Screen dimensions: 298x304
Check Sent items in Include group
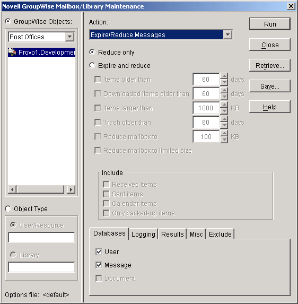(x=106, y=194)
